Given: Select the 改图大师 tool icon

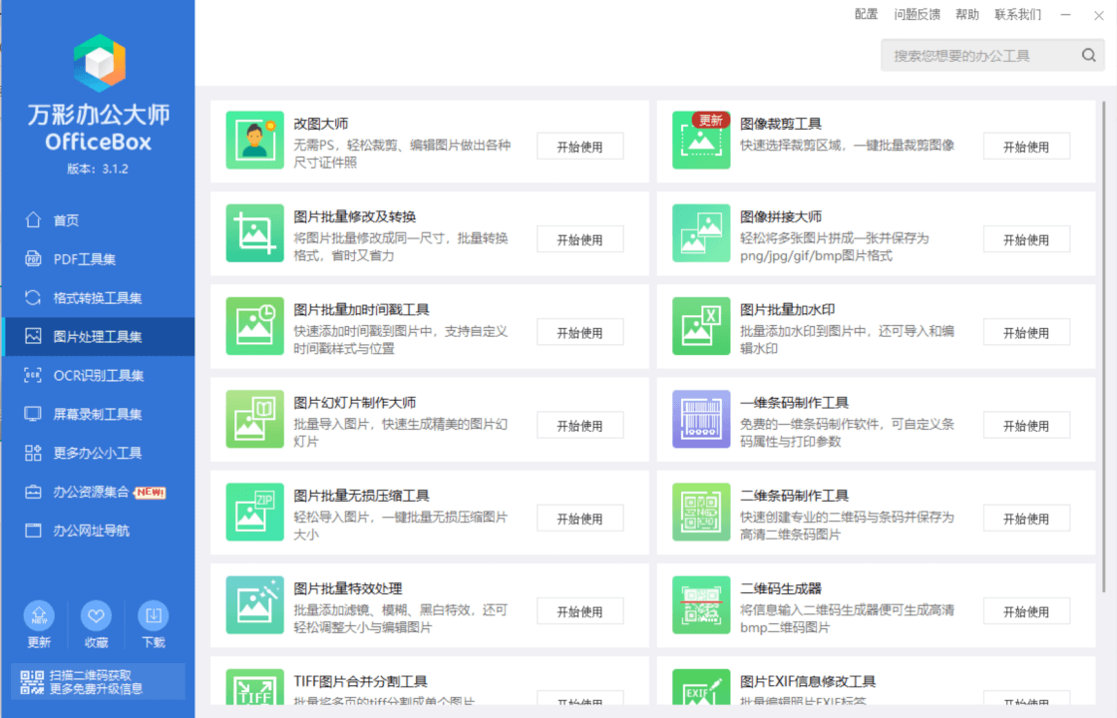Looking at the screenshot, I should (255, 140).
